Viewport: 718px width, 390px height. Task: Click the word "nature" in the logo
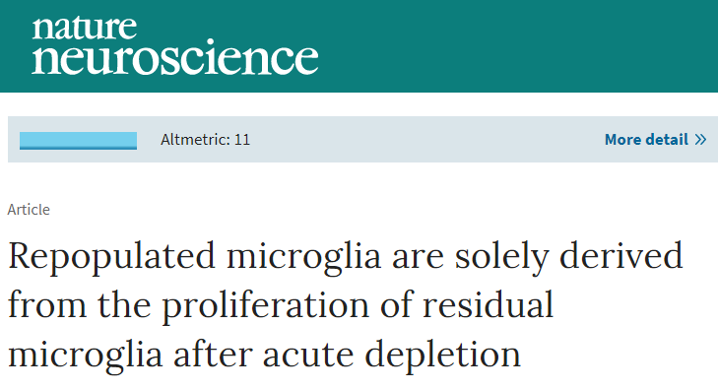85,28
